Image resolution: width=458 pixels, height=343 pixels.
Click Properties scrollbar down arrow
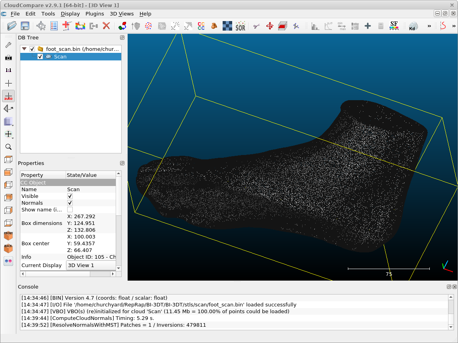click(x=118, y=268)
